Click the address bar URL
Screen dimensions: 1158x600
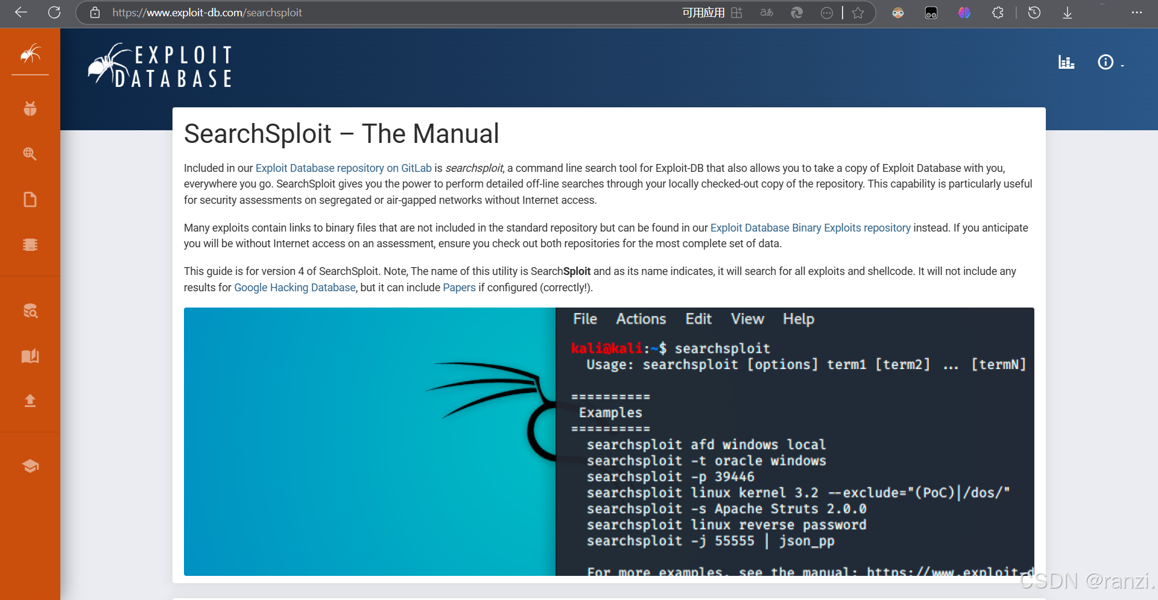pos(207,12)
